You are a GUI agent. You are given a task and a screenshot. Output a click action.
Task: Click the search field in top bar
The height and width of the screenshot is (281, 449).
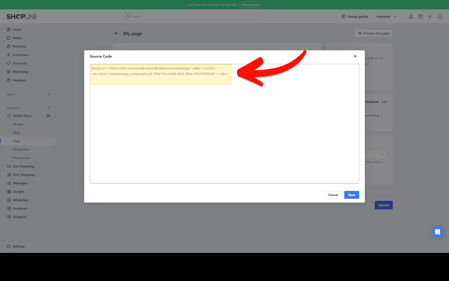pyautogui.click(x=194, y=16)
